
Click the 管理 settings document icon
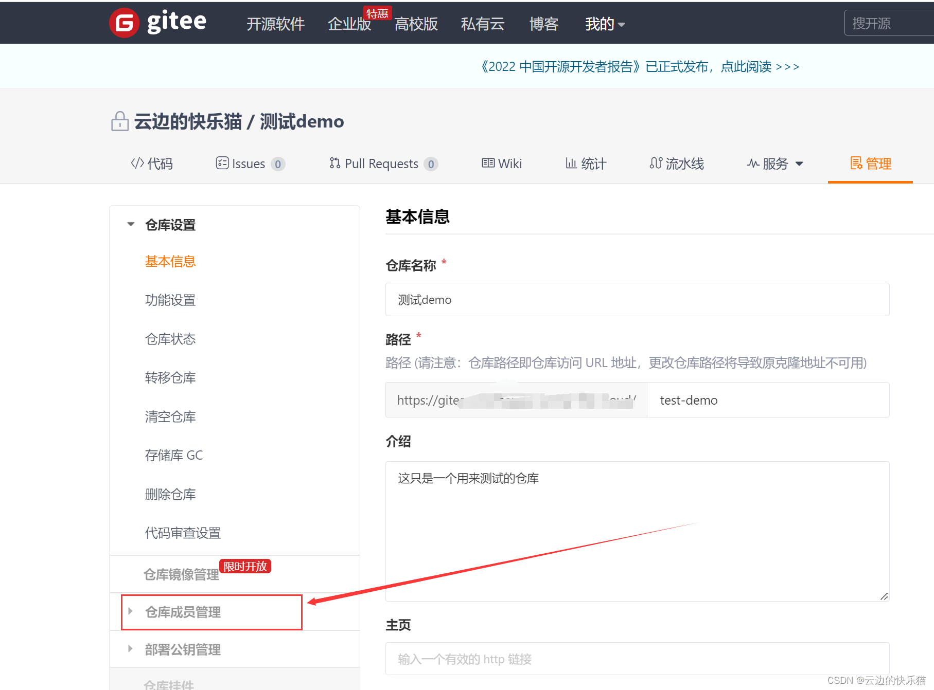click(x=856, y=164)
